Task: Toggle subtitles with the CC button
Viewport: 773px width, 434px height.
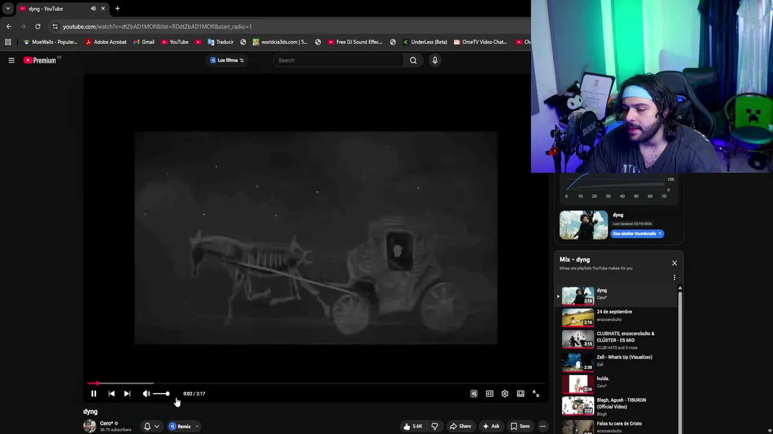Action: 489,394
